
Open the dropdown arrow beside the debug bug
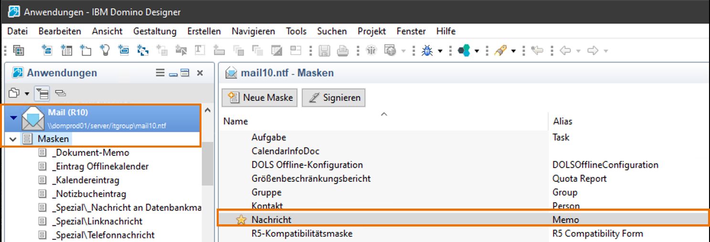tap(440, 51)
